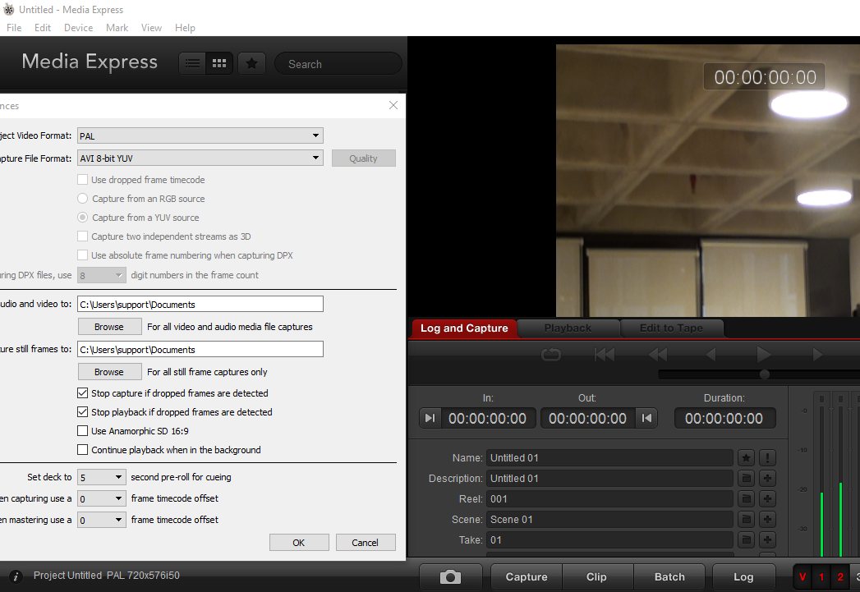Image resolution: width=860 pixels, height=592 pixels.
Task: Open the File menu
Action: (14, 27)
